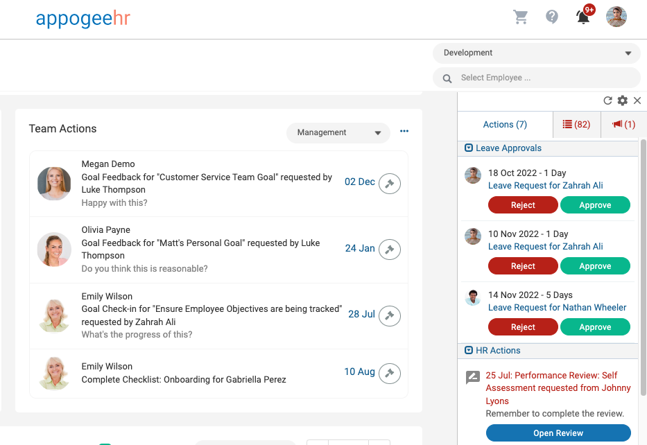
Task: Refresh the actions side panel
Action: 608,101
